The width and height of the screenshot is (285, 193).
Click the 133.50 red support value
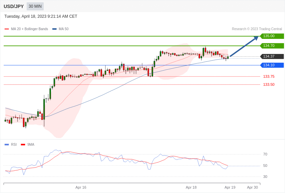[269, 85]
